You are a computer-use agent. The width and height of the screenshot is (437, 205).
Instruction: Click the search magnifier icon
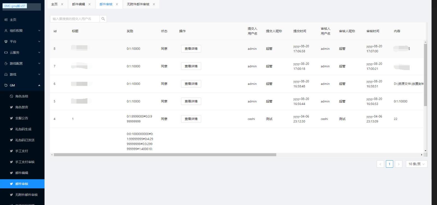(x=103, y=19)
